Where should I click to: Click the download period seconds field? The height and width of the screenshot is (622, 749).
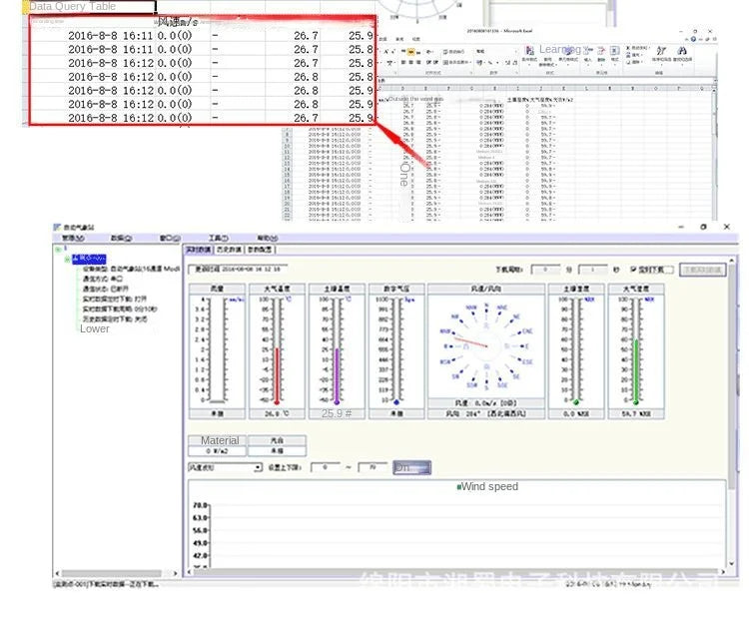593,270
